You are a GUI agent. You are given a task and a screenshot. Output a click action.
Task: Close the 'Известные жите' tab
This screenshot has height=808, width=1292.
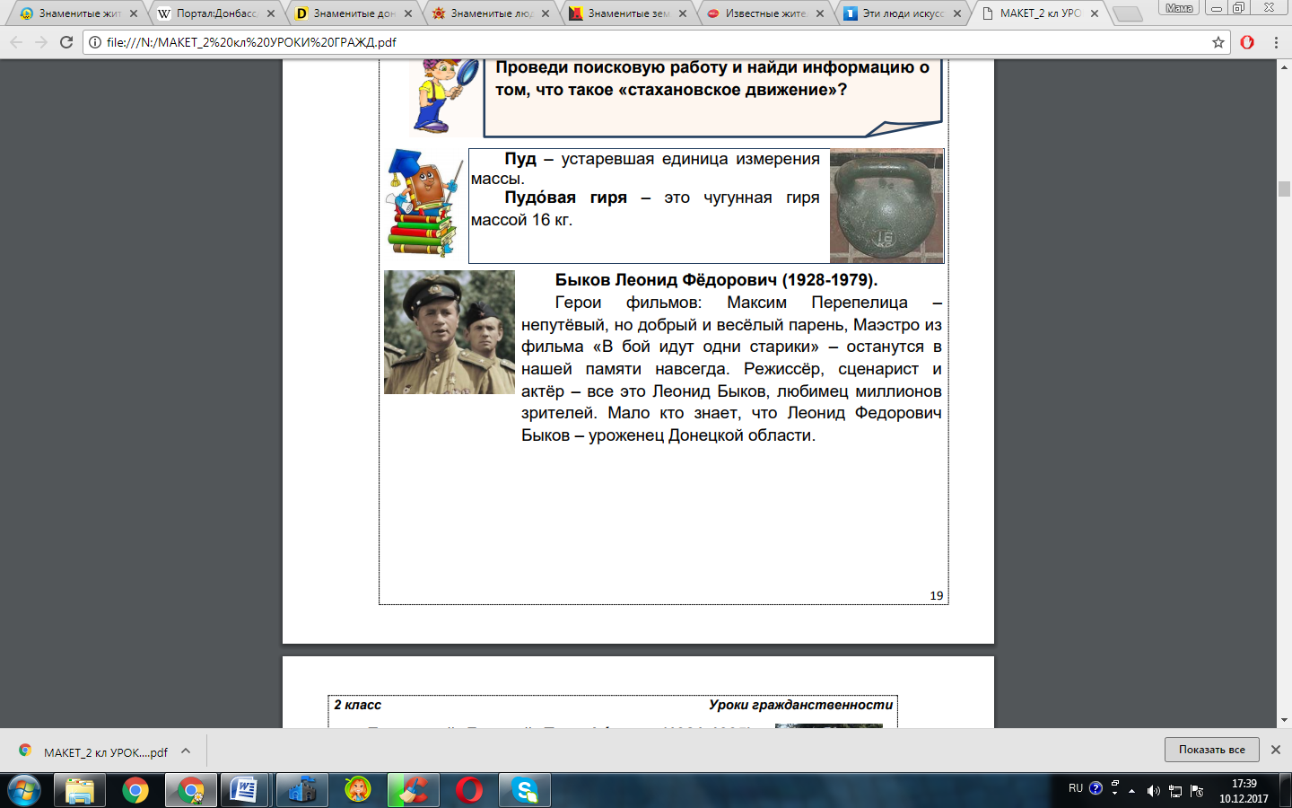pos(820,13)
